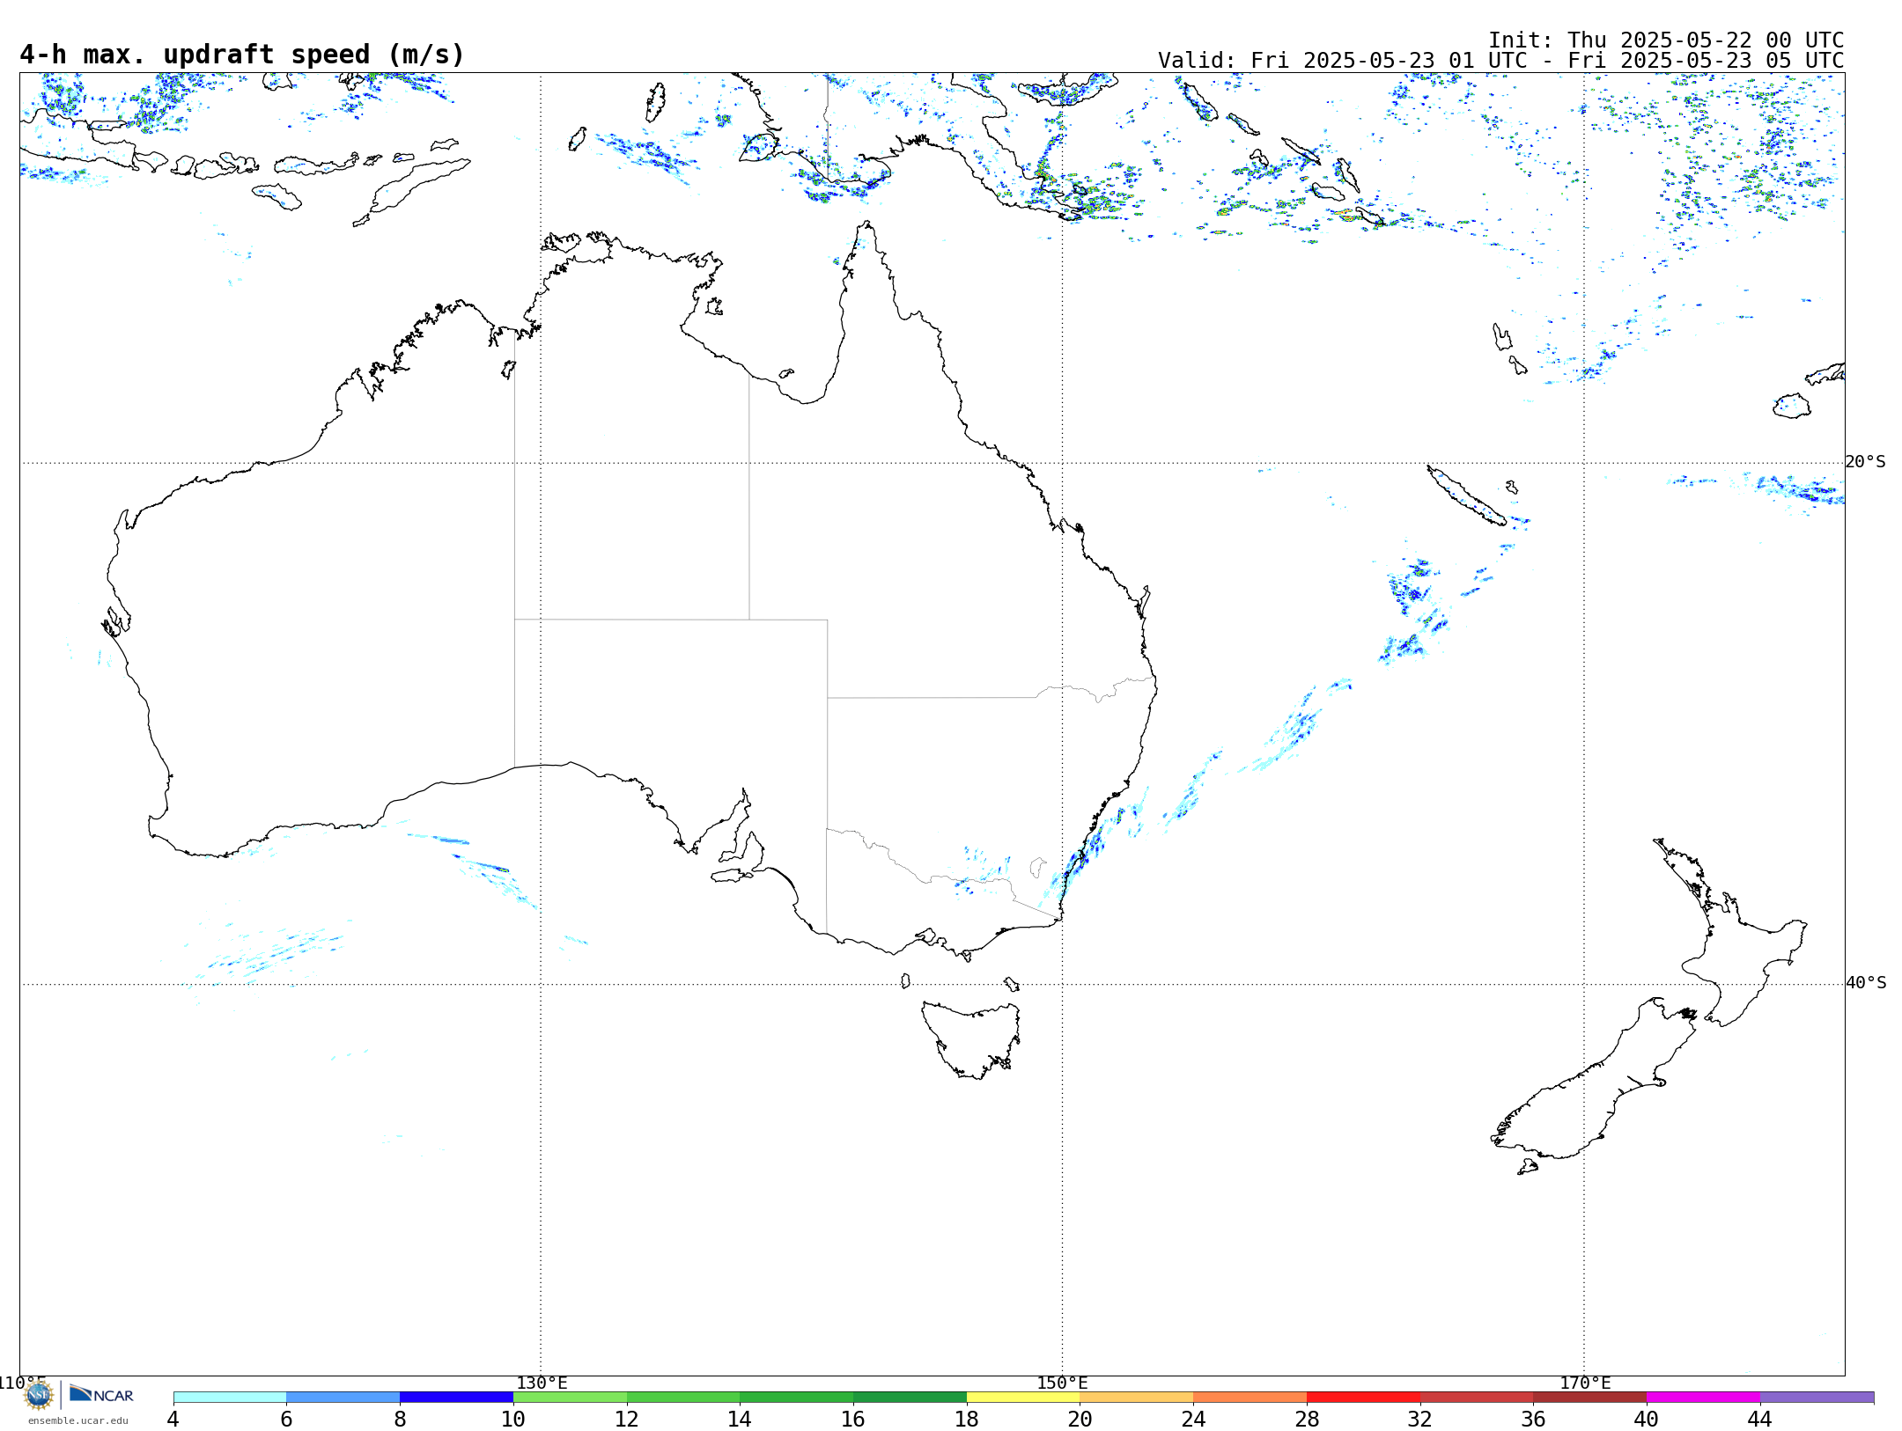The height and width of the screenshot is (1431, 1902).
Task: Click the 130°E longitude label
Action: (x=542, y=1383)
